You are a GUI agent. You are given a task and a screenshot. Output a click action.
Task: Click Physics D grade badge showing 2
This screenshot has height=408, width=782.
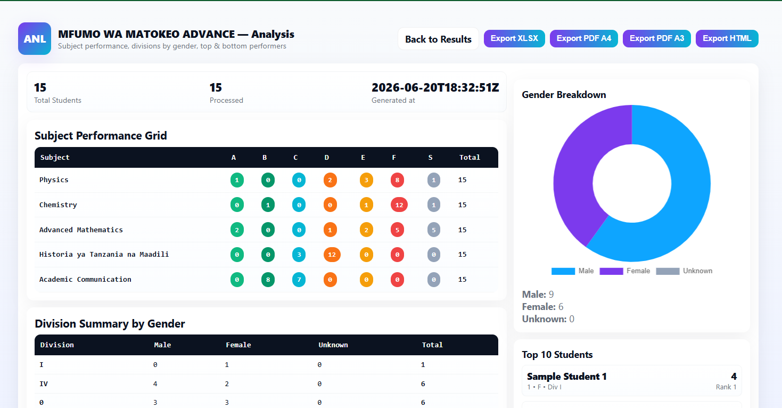[330, 180]
